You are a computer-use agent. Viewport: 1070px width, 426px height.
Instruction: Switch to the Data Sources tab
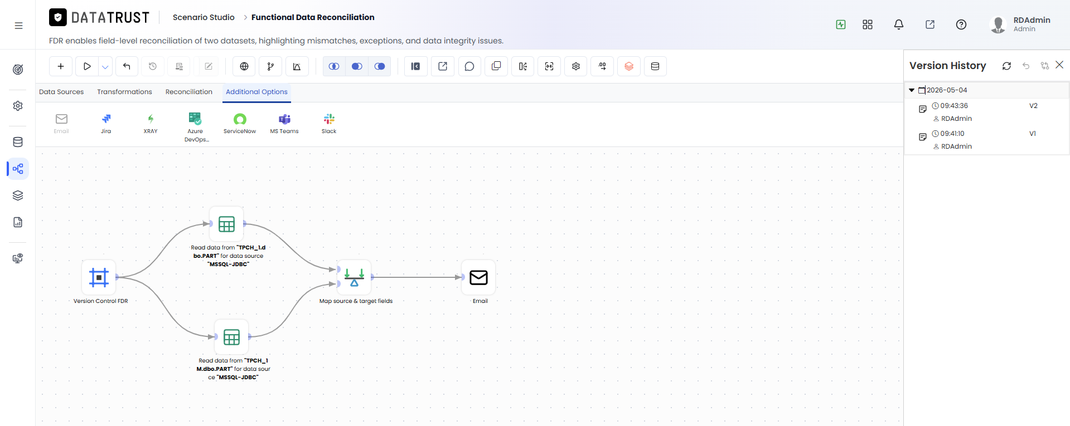(x=61, y=92)
